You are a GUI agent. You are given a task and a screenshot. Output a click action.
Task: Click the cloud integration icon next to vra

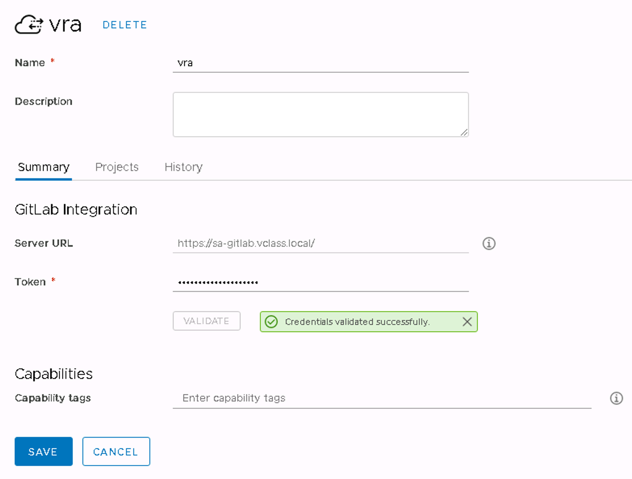coord(29,25)
